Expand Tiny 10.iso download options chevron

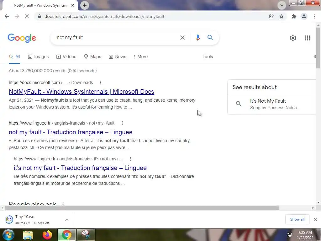pyautogui.click(x=67, y=220)
